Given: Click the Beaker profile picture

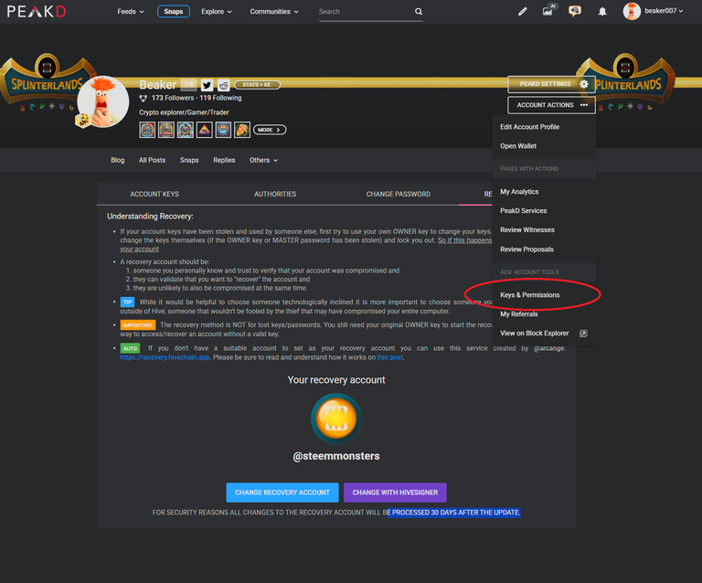Looking at the screenshot, I should (103, 102).
